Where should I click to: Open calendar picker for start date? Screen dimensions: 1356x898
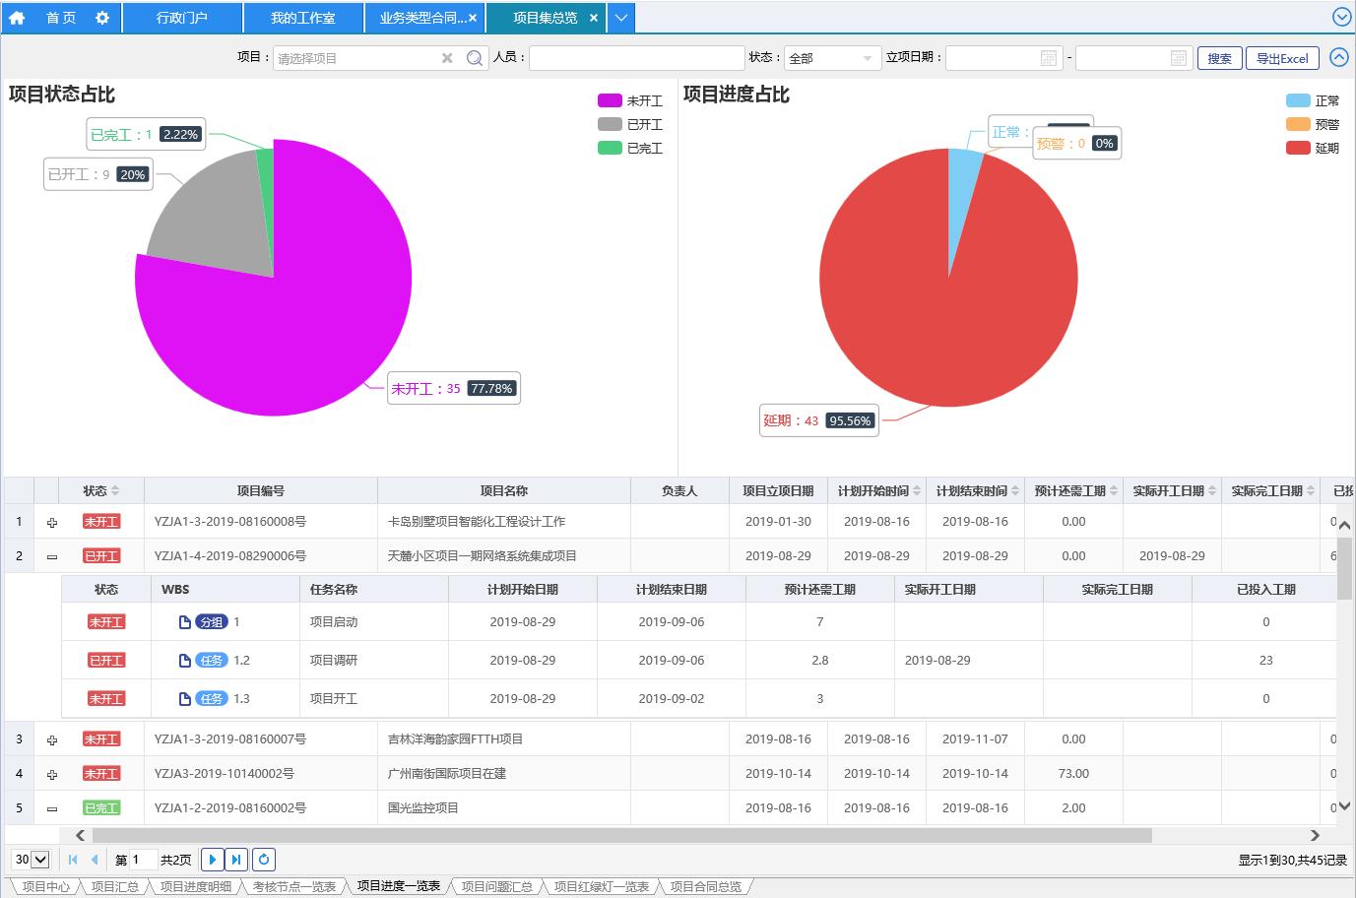tap(1049, 58)
